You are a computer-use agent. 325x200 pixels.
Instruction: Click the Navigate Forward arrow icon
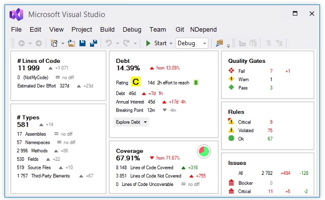(39, 43)
